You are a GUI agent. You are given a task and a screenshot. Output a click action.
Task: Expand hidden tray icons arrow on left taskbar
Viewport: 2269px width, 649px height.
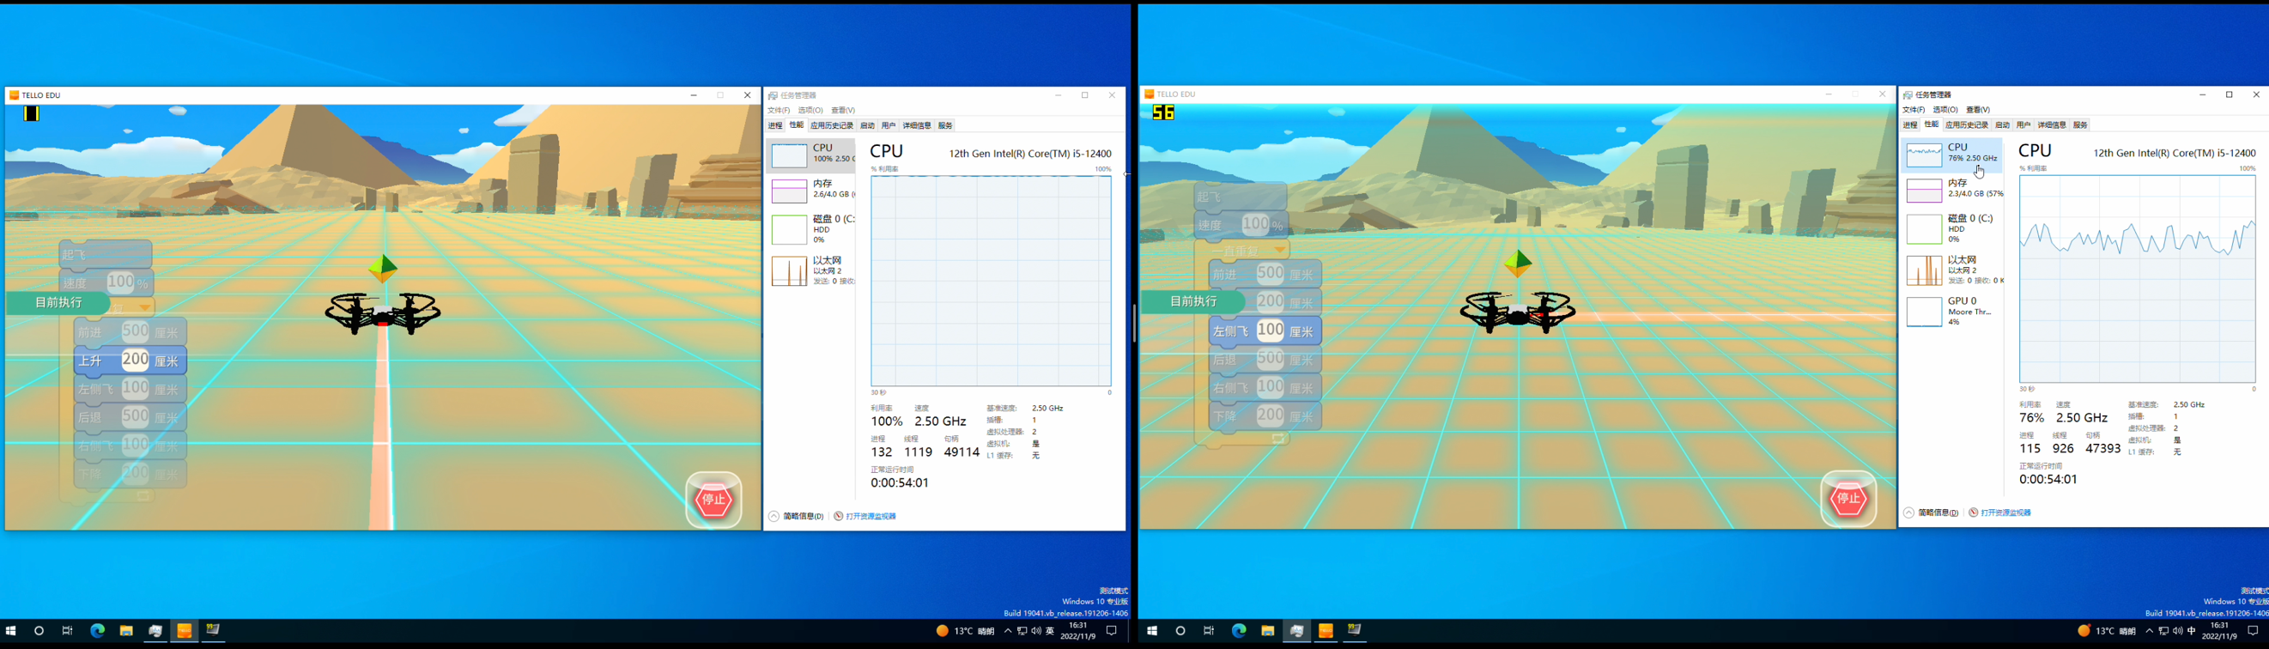click(1008, 630)
